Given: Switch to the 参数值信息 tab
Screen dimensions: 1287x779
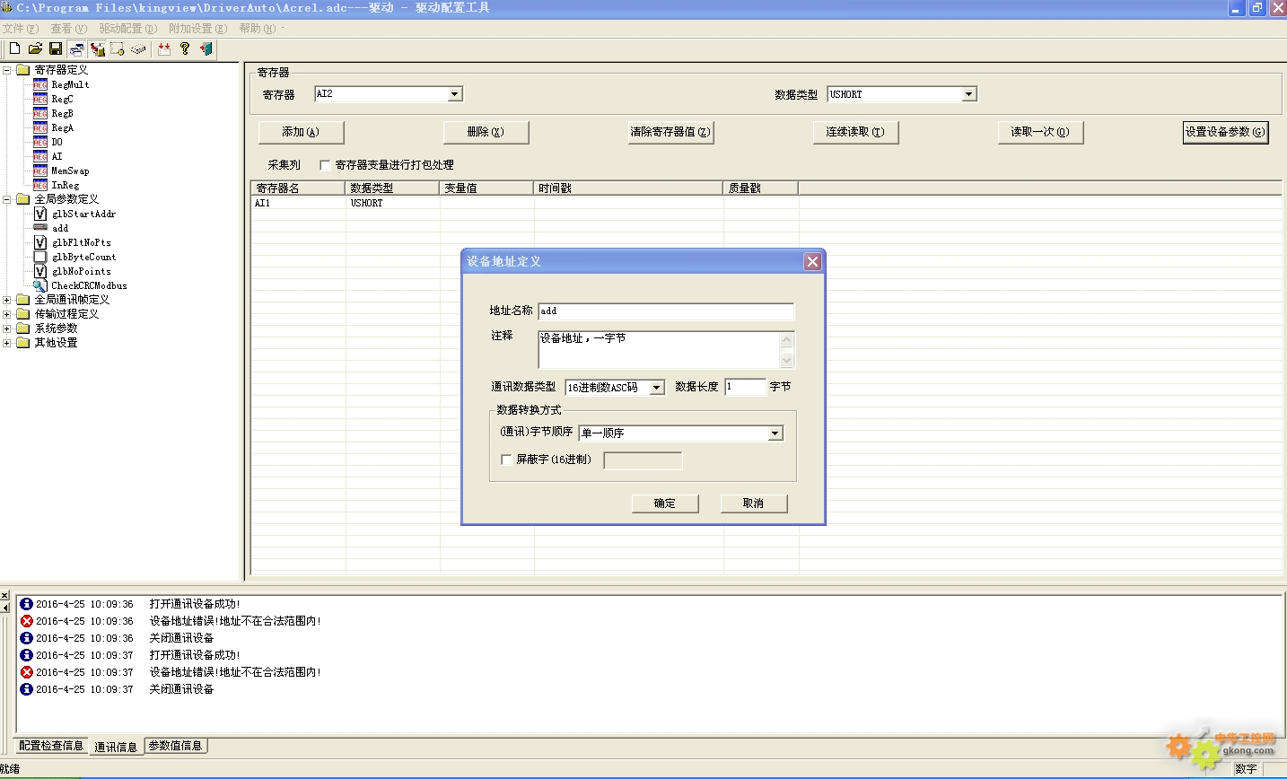Looking at the screenshot, I should tap(175, 746).
